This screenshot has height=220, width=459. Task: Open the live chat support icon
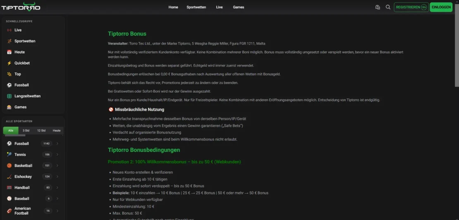pyautogui.click(x=378, y=7)
